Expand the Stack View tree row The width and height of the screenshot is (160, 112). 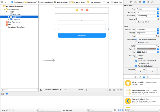9,17
